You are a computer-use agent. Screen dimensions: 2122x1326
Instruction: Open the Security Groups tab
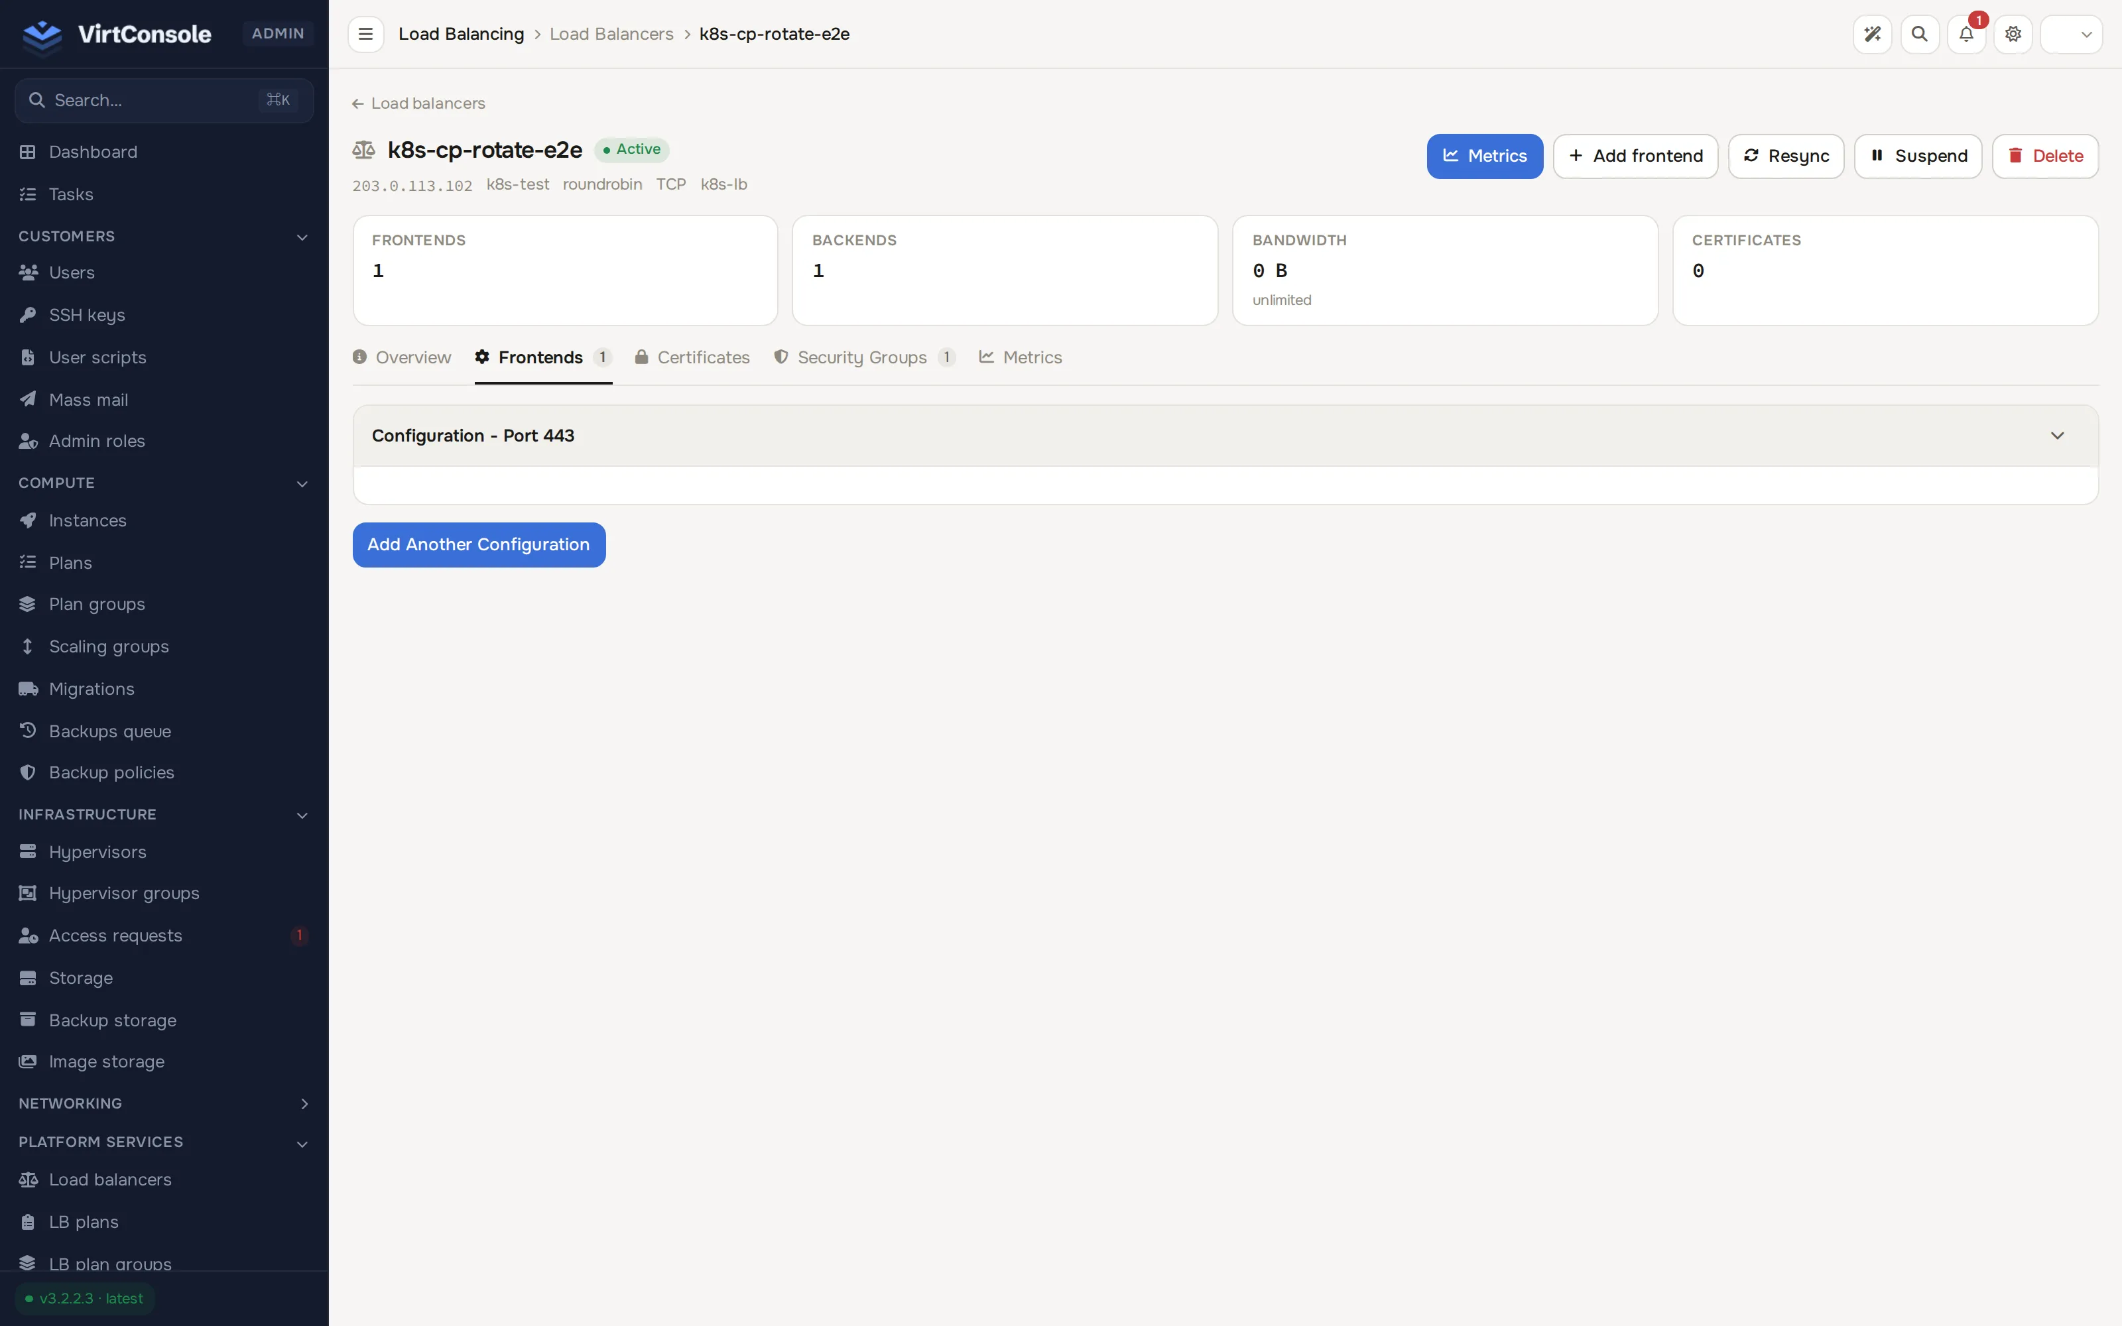pos(865,358)
